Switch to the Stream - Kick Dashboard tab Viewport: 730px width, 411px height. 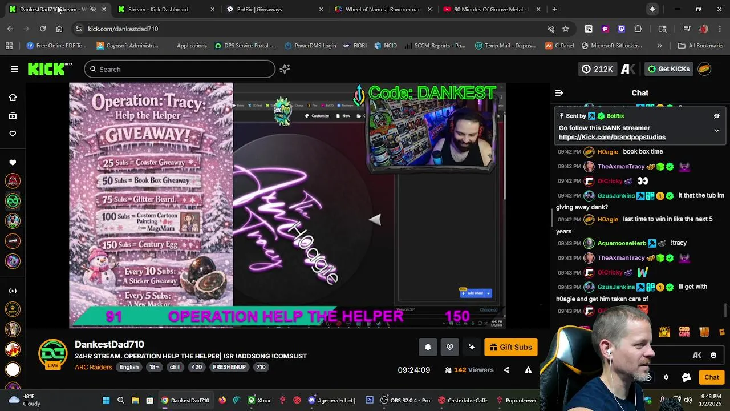(165, 9)
